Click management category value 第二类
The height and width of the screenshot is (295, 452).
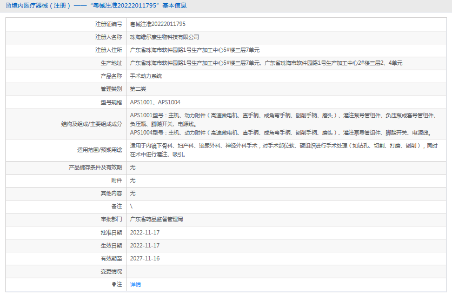138,89
